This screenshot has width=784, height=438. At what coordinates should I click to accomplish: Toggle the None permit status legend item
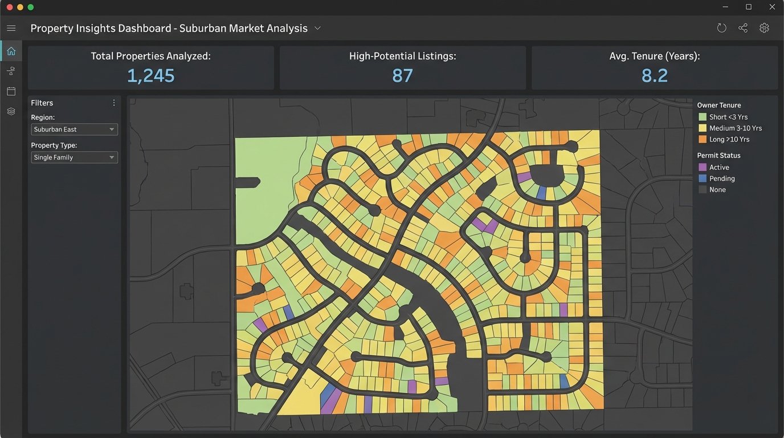click(x=702, y=189)
